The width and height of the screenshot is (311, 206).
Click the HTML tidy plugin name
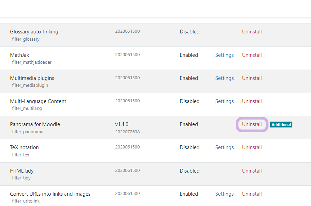point(22,171)
